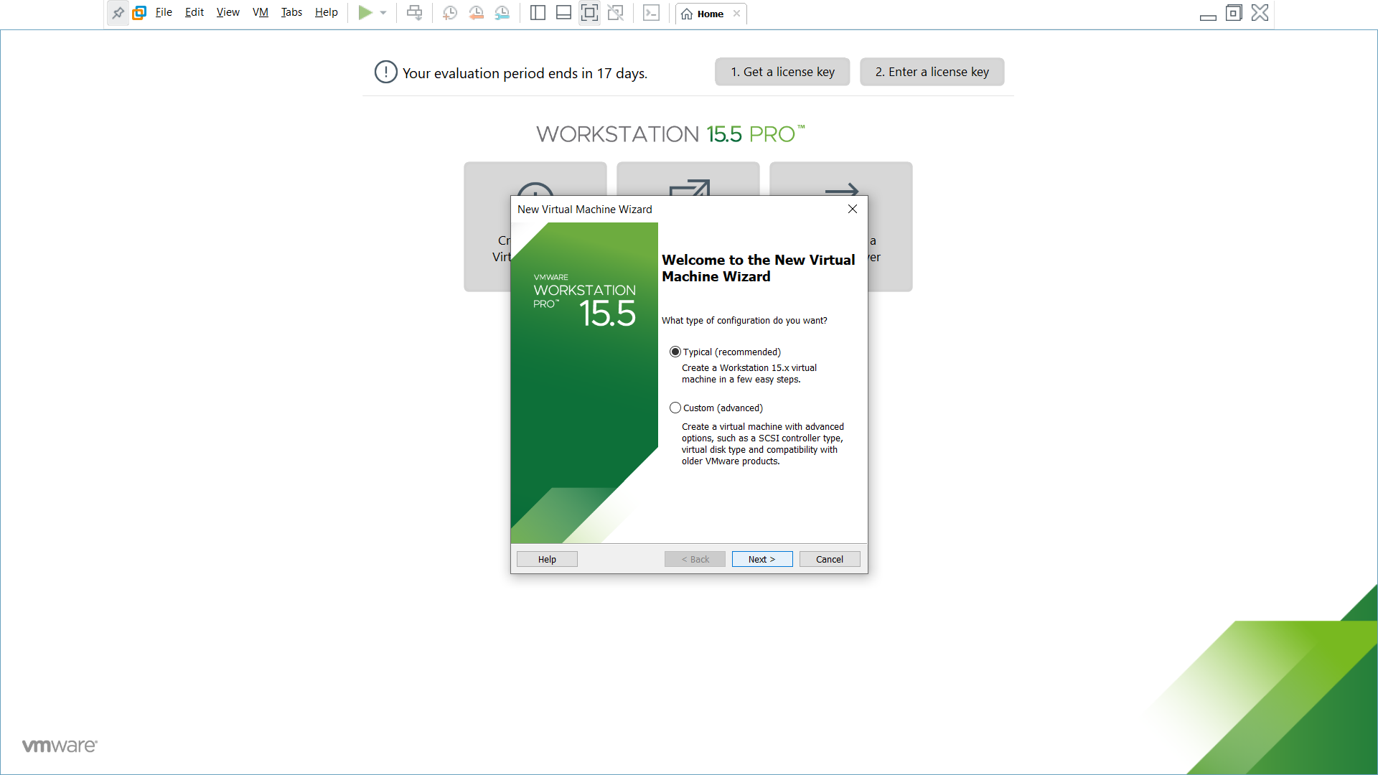Close the New Virtual Machine Wizard
The width and height of the screenshot is (1378, 775).
pyautogui.click(x=853, y=209)
